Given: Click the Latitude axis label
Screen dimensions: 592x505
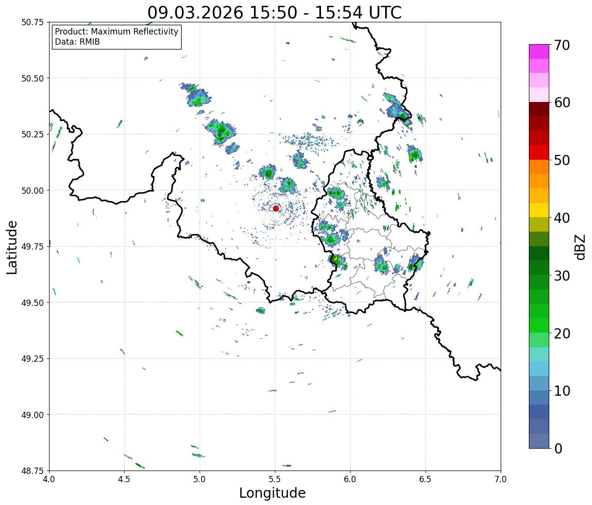Looking at the screenshot, I should (x=12, y=247).
